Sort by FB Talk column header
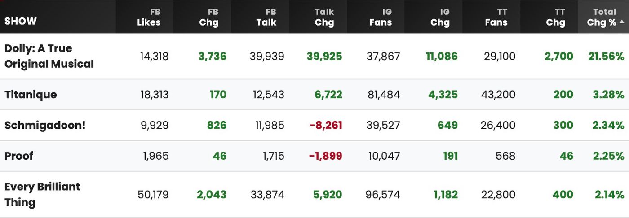 (x=266, y=17)
